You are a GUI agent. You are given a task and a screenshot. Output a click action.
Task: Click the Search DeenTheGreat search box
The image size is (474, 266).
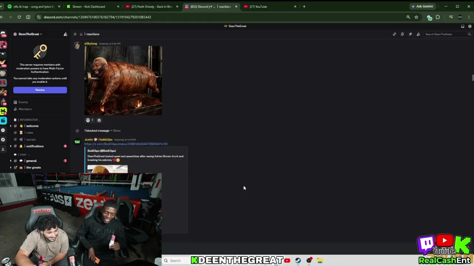(448, 34)
